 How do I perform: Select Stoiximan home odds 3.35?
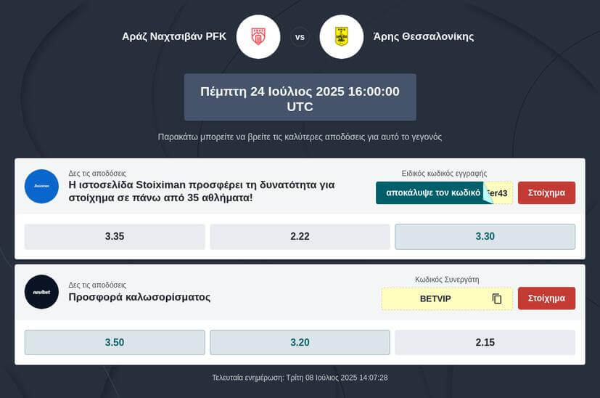click(115, 236)
